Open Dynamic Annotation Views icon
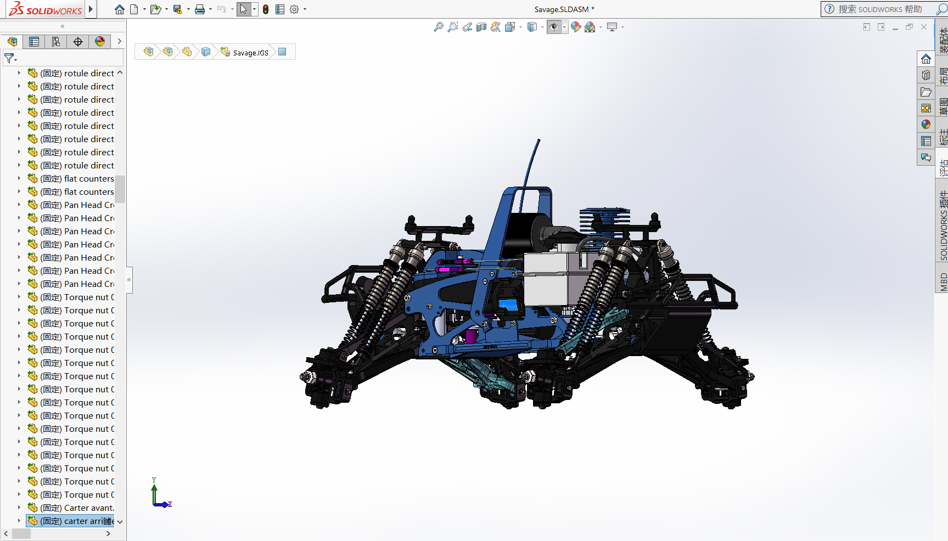The height and width of the screenshot is (541, 948). (x=496, y=27)
